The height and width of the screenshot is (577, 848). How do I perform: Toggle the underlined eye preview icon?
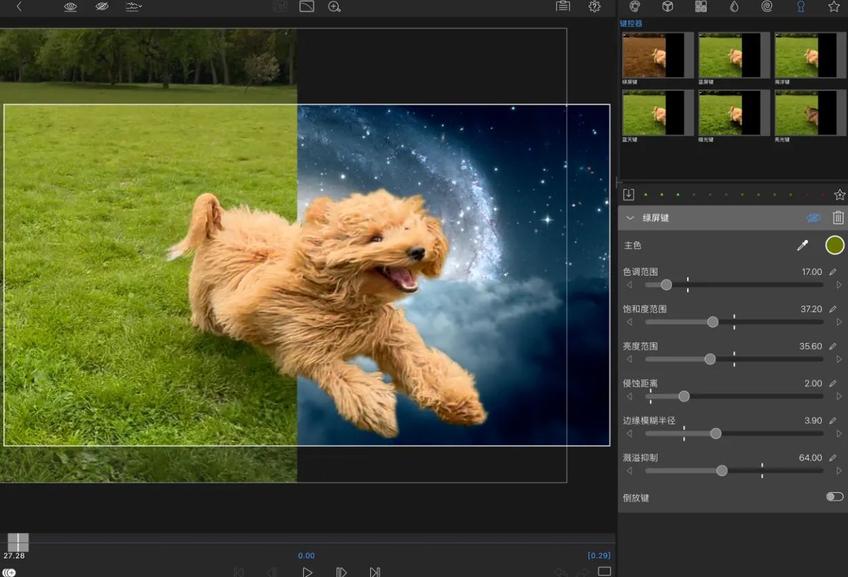[70, 7]
